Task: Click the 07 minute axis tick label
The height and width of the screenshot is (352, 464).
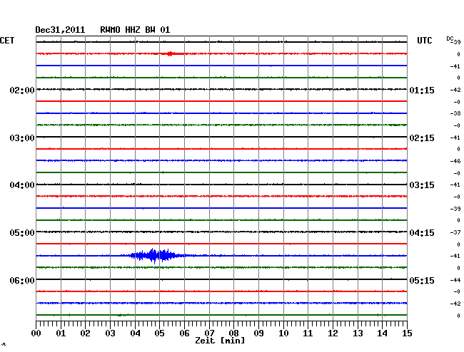Action: [x=209, y=333]
